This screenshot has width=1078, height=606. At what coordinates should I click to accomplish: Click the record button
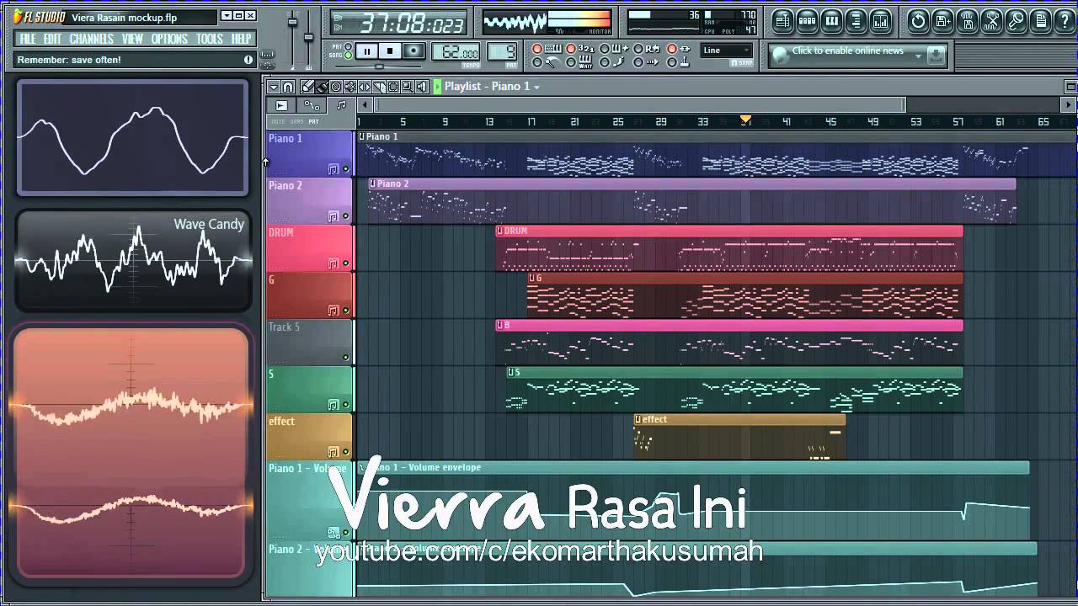414,51
